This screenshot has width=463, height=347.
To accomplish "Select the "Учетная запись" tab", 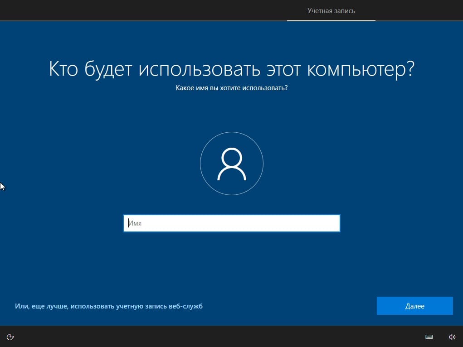I will pyautogui.click(x=331, y=10).
